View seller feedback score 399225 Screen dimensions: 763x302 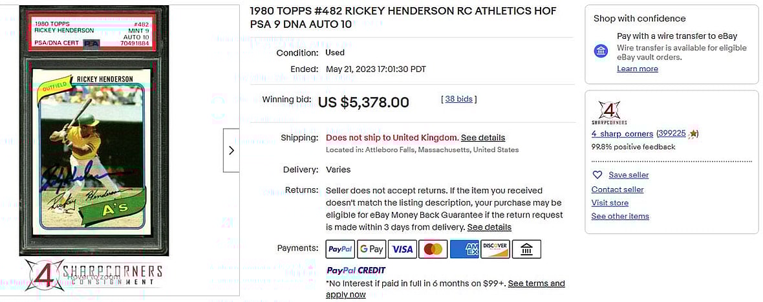click(671, 134)
